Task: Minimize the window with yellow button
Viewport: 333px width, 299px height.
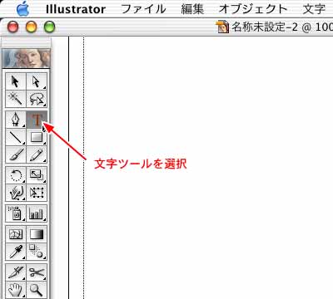Action: coord(31,27)
